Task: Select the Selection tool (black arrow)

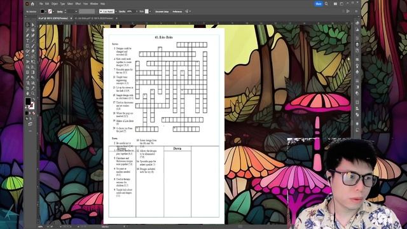Action: point(28,25)
